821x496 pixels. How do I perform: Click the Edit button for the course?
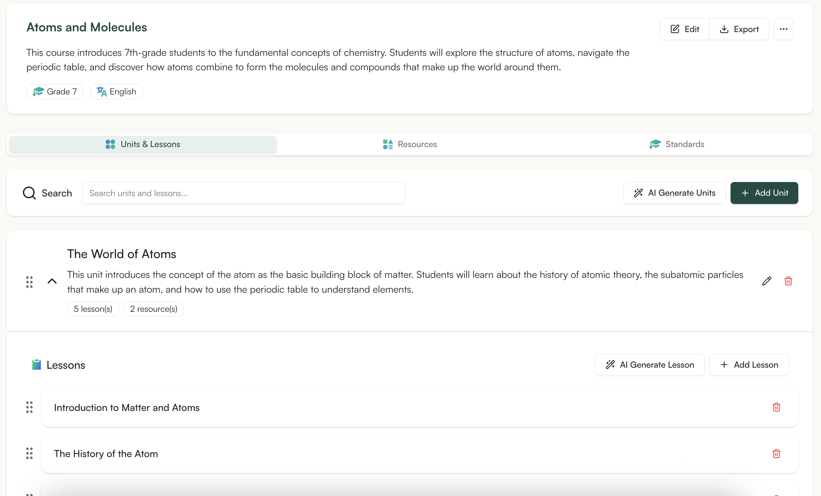tap(684, 29)
